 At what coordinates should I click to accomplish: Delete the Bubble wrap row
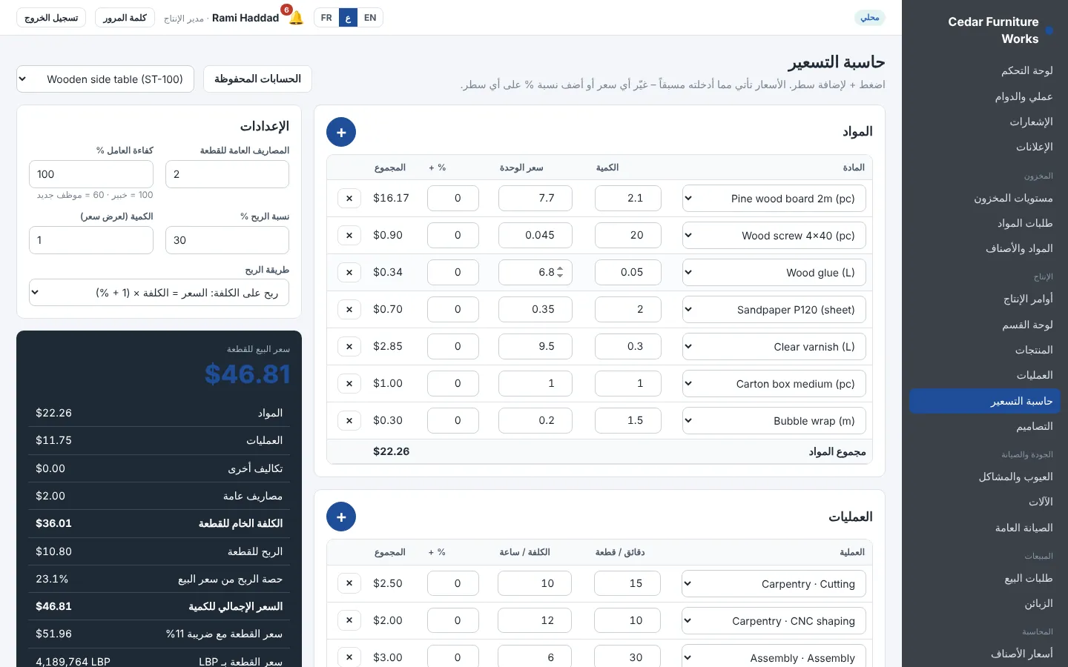coord(349,421)
